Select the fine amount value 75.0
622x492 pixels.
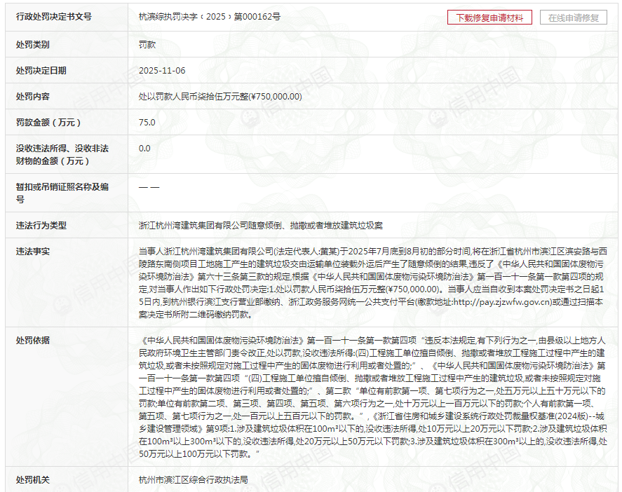tap(147, 123)
